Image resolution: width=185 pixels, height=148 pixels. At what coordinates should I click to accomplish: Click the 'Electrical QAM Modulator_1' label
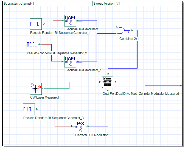(x=83, y=70)
